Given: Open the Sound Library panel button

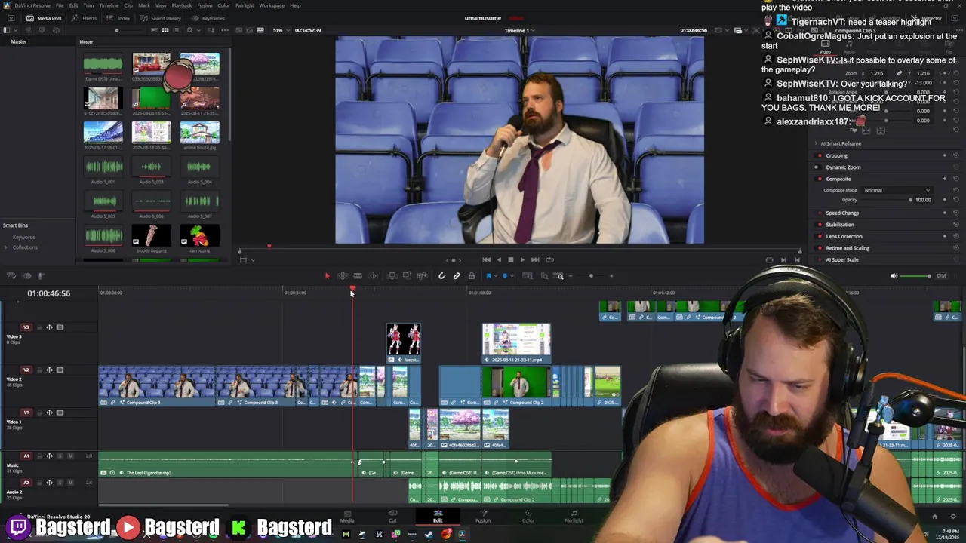Looking at the screenshot, I should point(161,18).
